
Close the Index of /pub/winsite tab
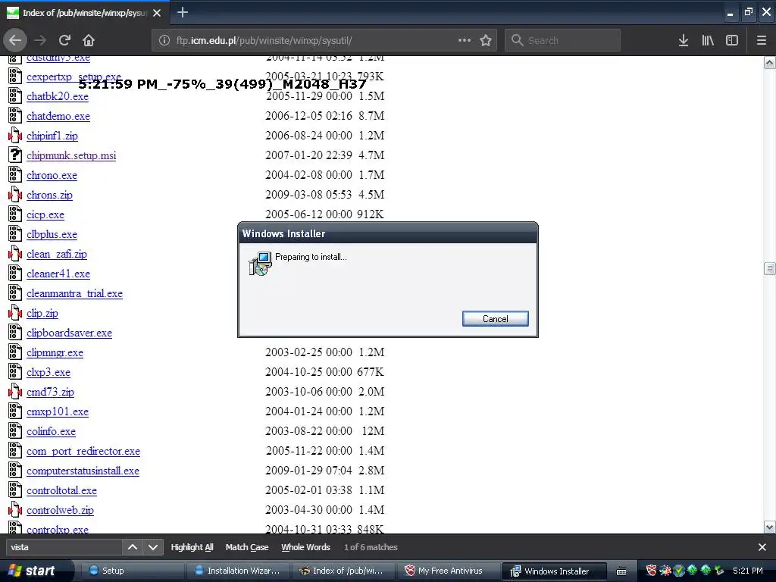[157, 13]
